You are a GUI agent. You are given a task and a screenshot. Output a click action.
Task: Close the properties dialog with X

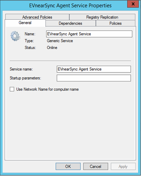(x=133, y=4)
